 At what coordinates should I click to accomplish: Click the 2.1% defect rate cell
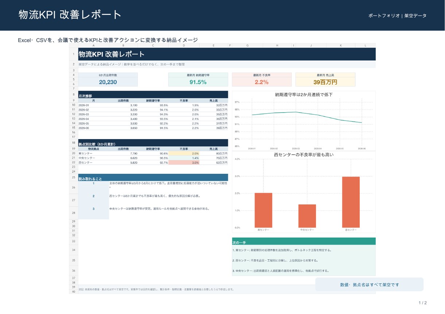pos(183,119)
